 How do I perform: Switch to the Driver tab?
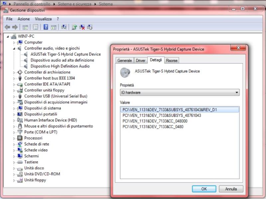pyautogui.click(x=141, y=60)
